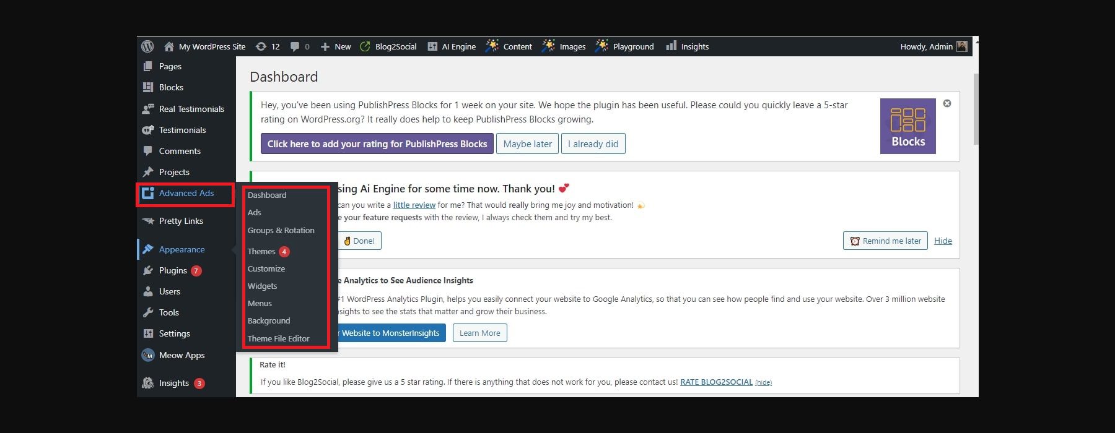Click the Plugins update badge showing 7
This screenshot has width=1115, height=433.
[196, 270]
